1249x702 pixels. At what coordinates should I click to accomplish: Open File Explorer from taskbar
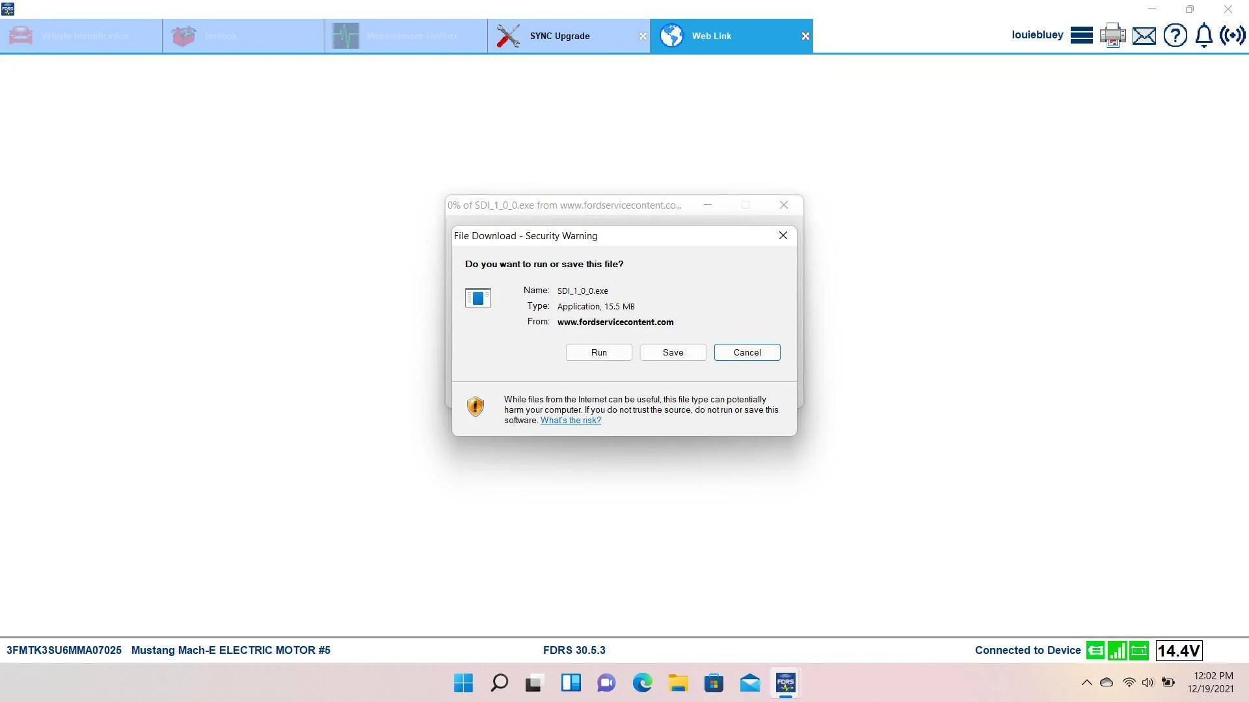point(678,683)
